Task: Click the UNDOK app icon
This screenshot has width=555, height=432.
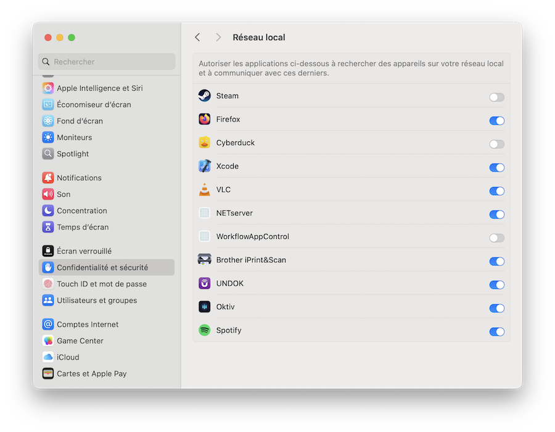Action: pyautogui.click(x=205, y=283)
